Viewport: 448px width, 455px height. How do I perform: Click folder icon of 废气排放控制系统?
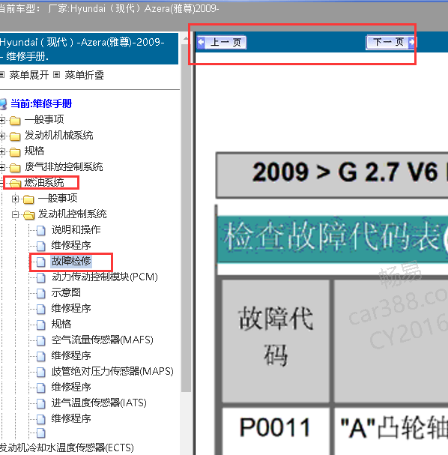tap(15, 167)
